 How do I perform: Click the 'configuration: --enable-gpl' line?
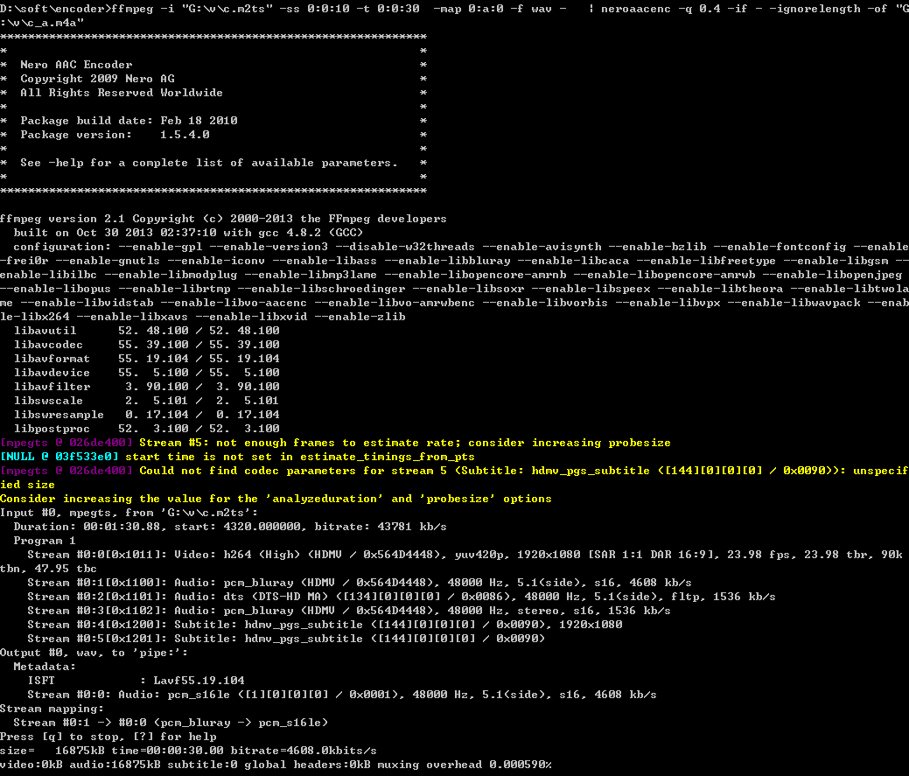pos(461,247)
